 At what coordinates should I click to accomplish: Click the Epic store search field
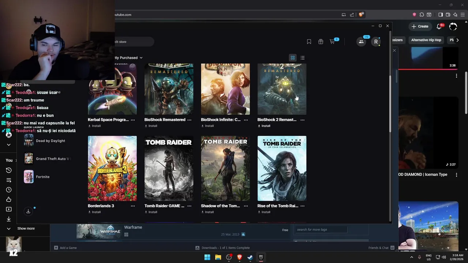pos(133,42)
